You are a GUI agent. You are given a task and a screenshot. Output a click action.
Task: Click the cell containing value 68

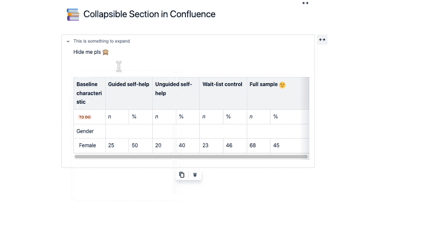click(x=258, y=145)
